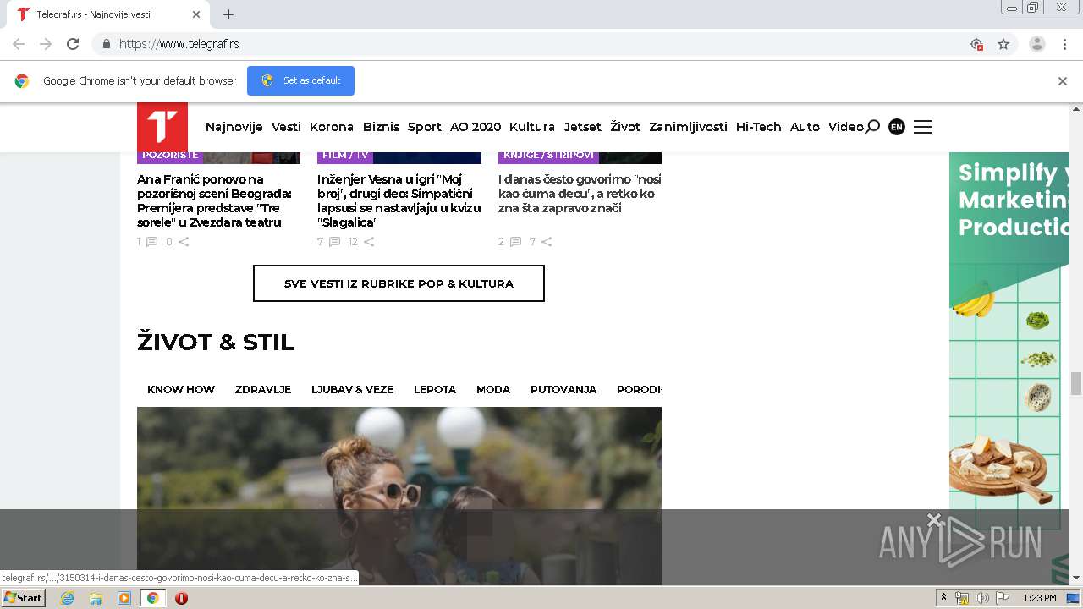The image size is (1083, 609).
Task: Open Chrome three-dot menu
Action: pyautogui.click(x=1065, y=44)
